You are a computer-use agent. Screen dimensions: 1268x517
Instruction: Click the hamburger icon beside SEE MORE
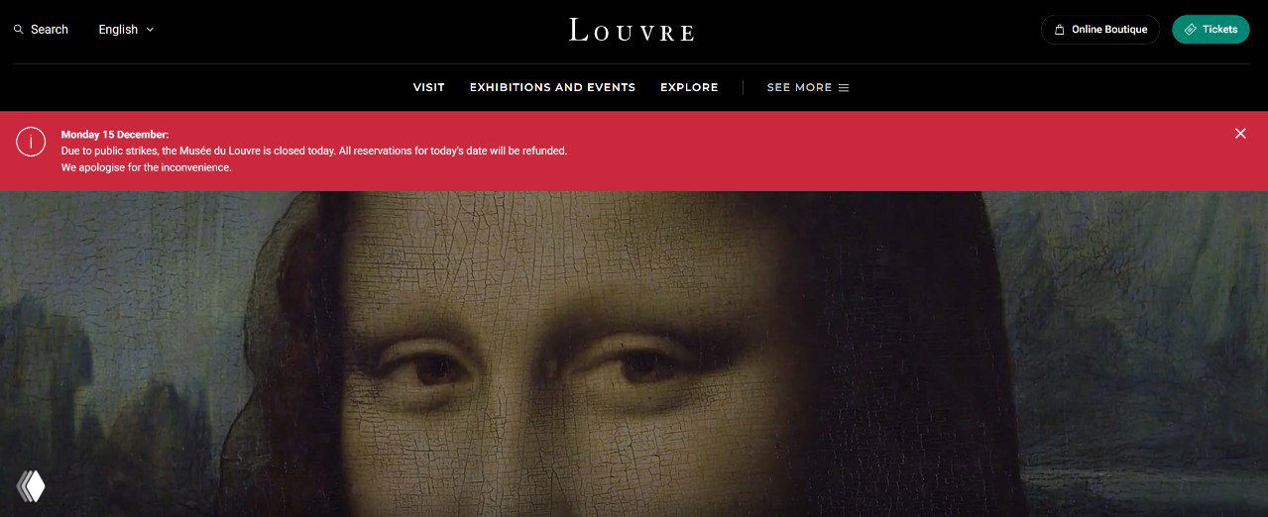point(844,87)
